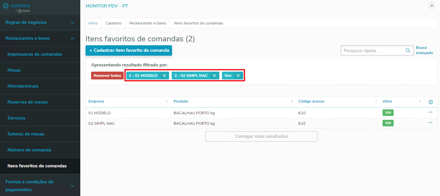This screenshot has height=196, width=440.
Task: Click BACALHAU PORTO kg in 02 SIMPL NAC row
Action: (194, 123)
